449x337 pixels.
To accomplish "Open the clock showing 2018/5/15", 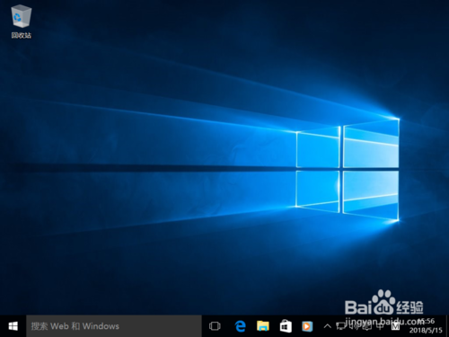I will (x=426, y=326).
